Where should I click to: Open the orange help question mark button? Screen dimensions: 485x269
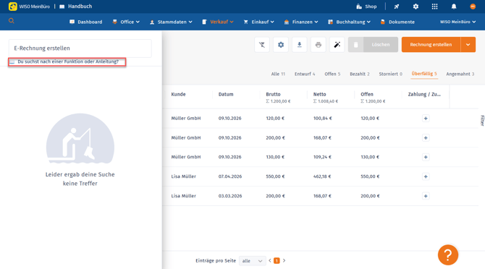[448, 255]
